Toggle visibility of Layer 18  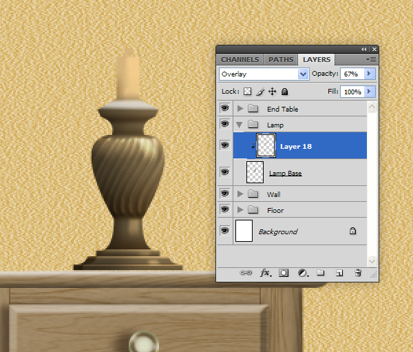pos(224,145)
